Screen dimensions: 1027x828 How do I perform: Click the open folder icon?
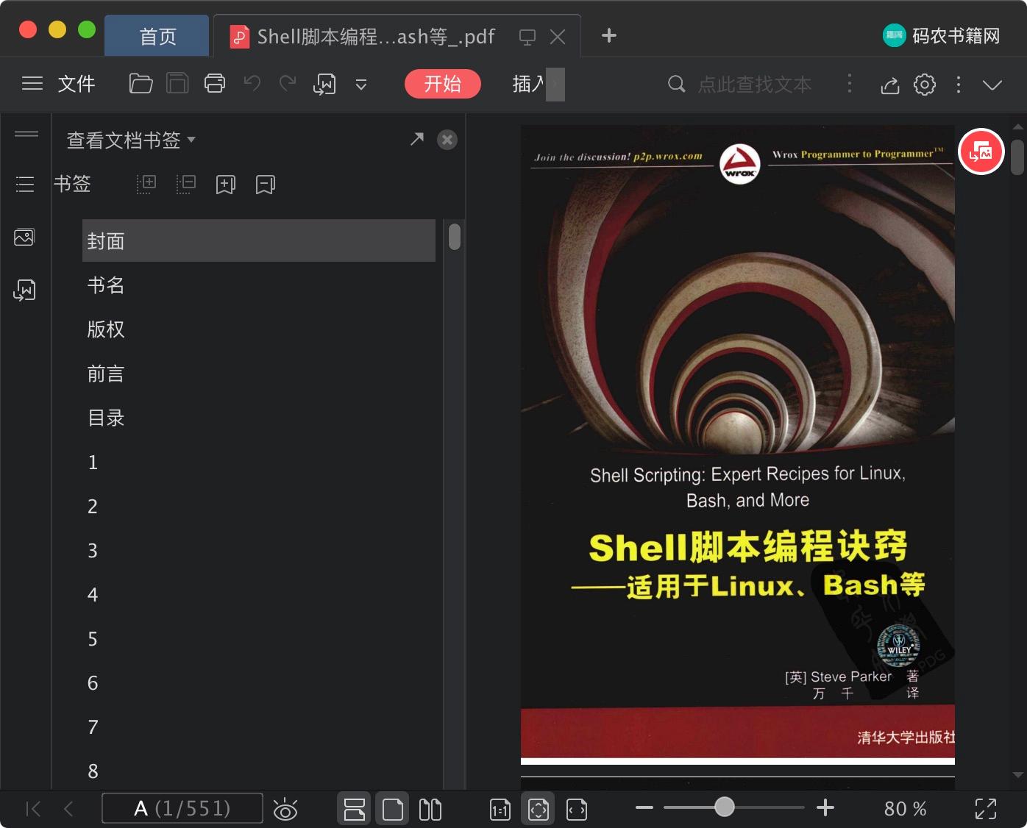pos(141,84)
